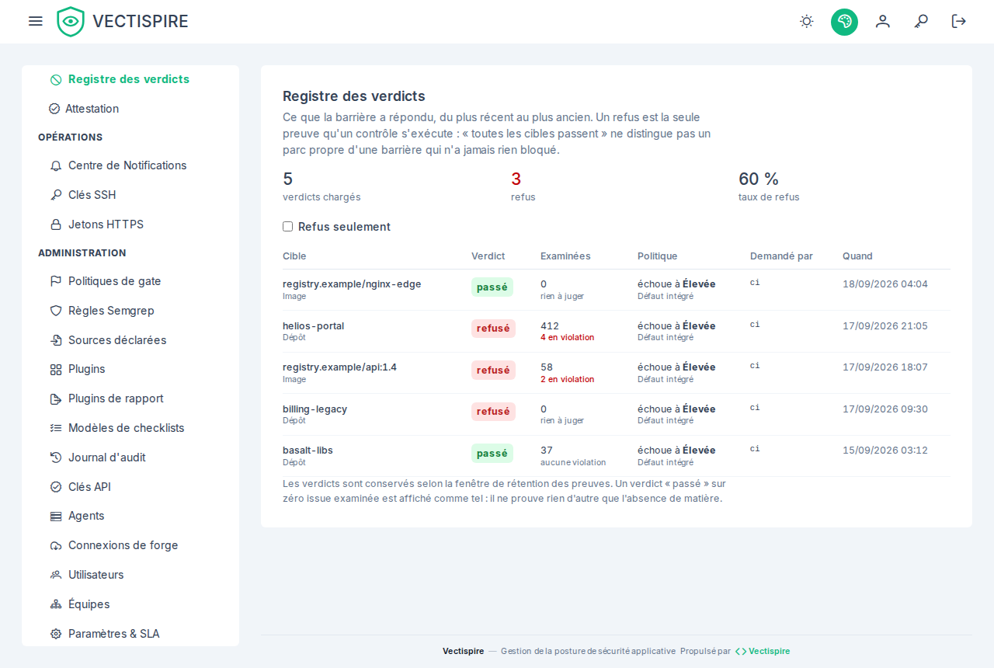This screenshot has height=668, width=994.
Task: Click registry.example/api:1.4 target
Action: [339, 367]
